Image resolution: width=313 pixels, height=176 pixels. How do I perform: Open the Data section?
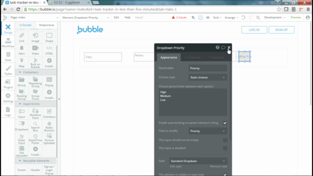8,57
